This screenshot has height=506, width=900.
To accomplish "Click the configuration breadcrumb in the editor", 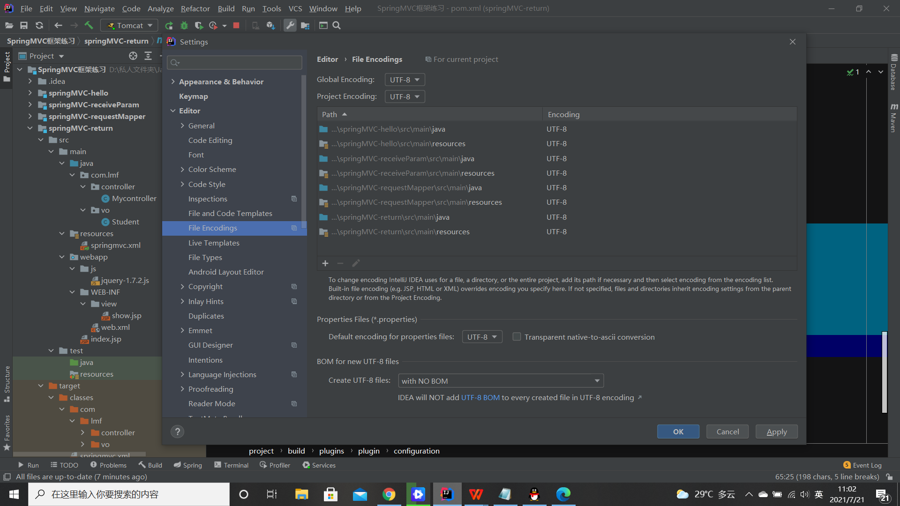I will click(x=417, y=451).
